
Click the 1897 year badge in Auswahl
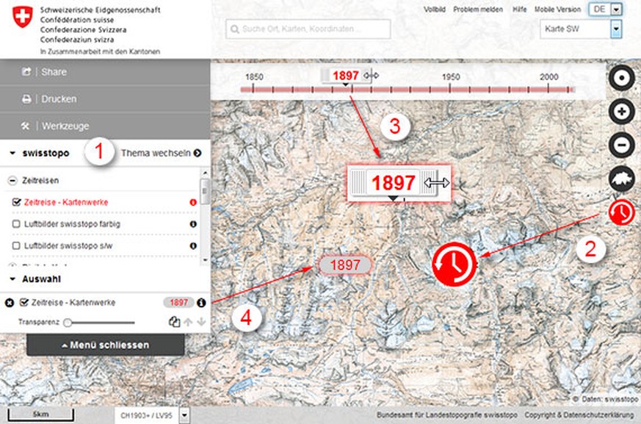coord(178,303)
